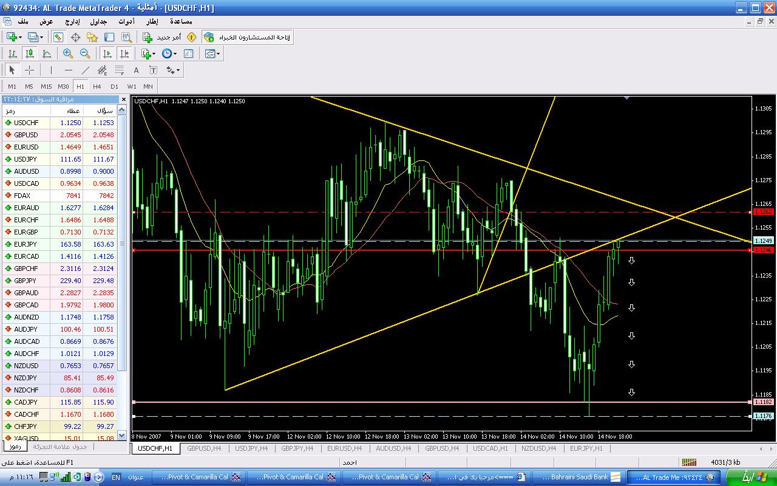Open the Data Window panel icon
The image size is (777, 486).
76,37
